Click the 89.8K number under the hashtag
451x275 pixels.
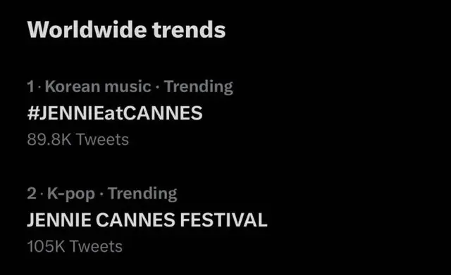(x=49, y=139)
